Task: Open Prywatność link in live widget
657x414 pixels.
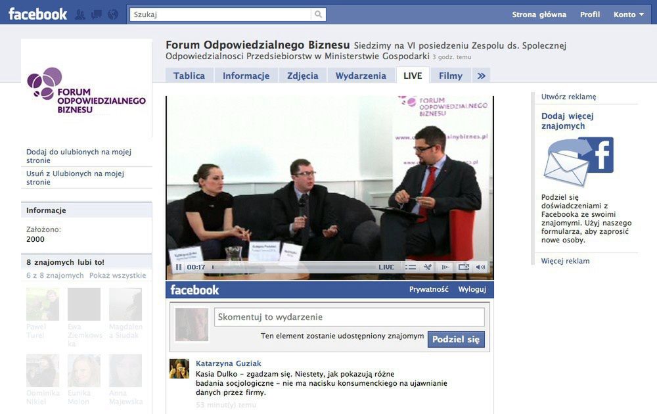Action: point(428,289)
